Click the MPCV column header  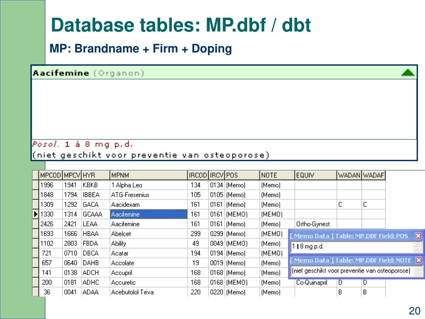(72, 175)
